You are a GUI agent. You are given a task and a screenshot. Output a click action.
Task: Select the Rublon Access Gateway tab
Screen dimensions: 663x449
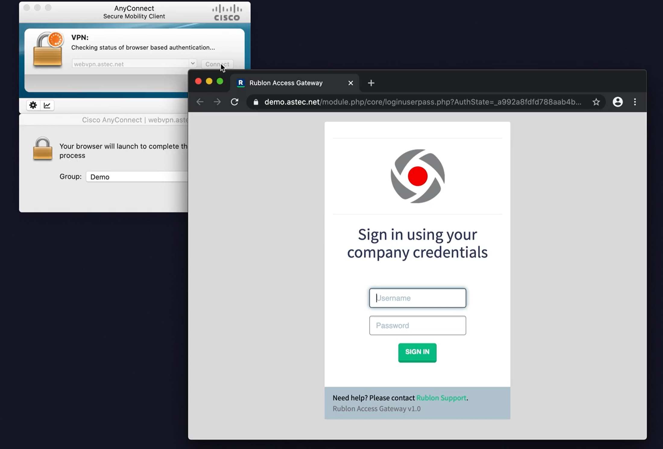pyautogui.click(x=286, y=83)
